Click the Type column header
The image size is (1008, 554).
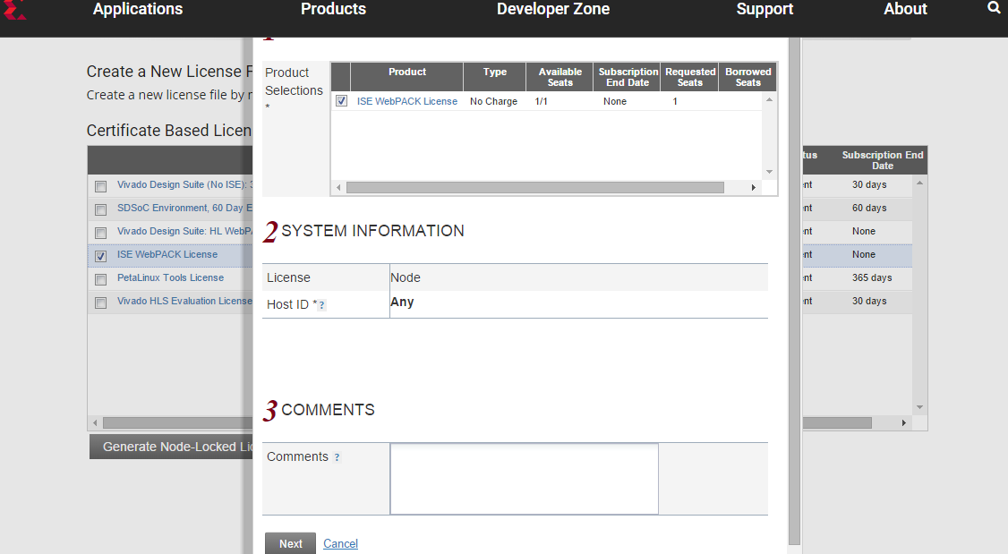[x=495, y=77]
